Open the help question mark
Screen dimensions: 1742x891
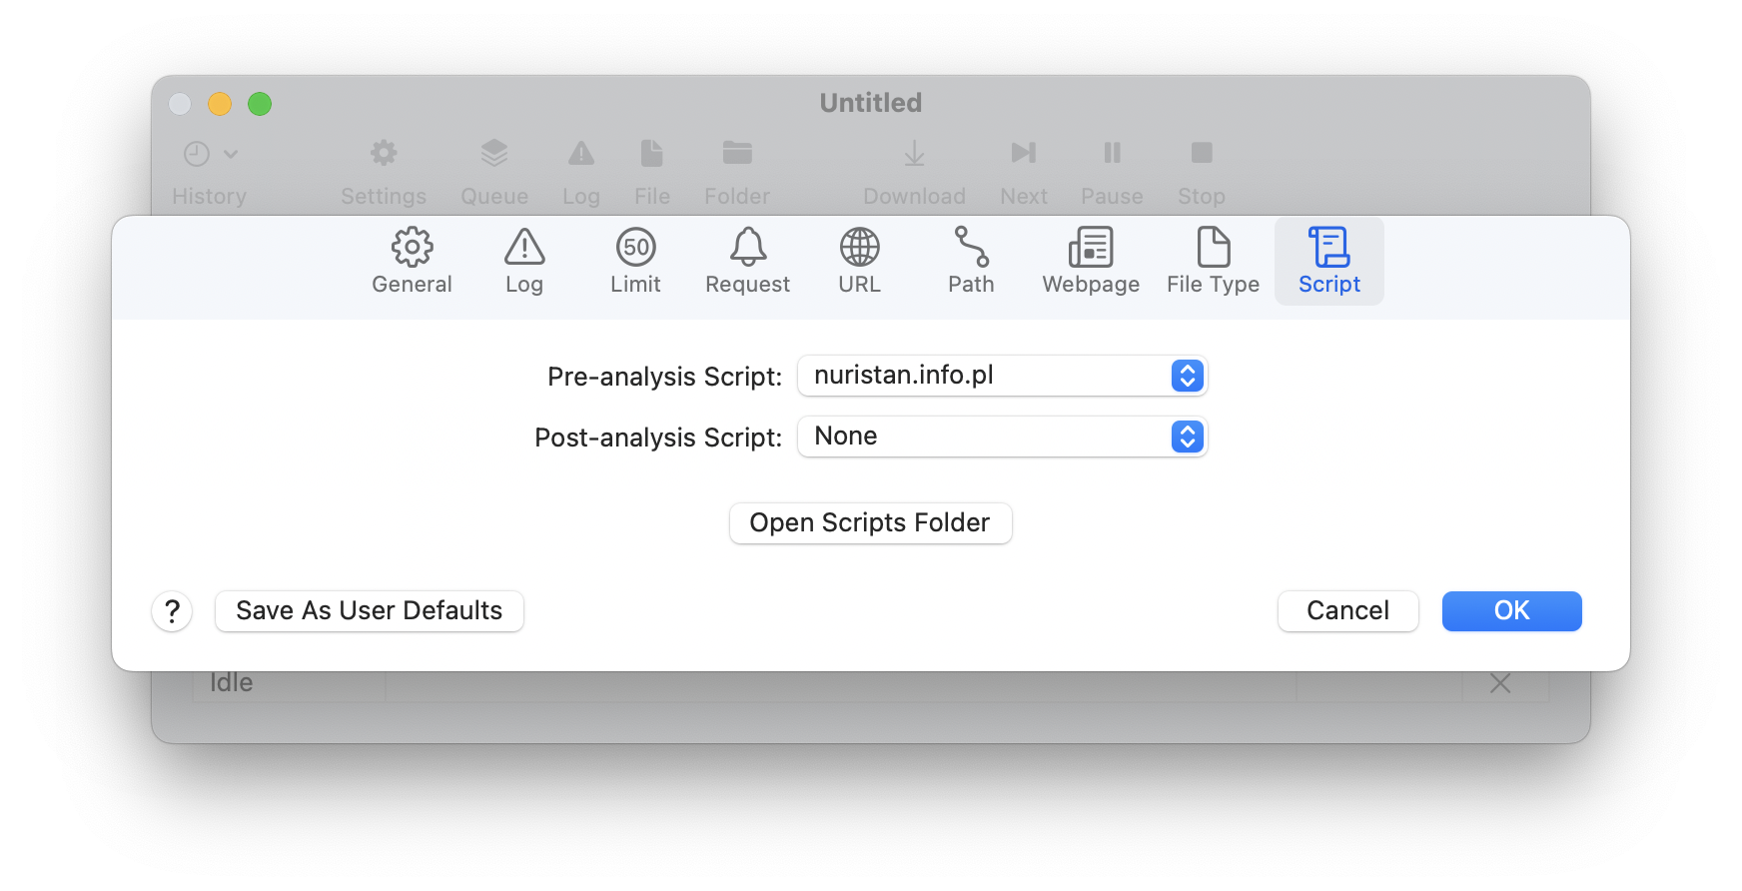172,610
